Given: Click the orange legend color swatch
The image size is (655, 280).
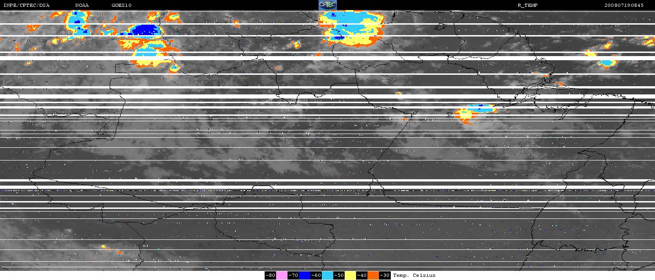Looking at the screenshot, I should pos(373,275).
